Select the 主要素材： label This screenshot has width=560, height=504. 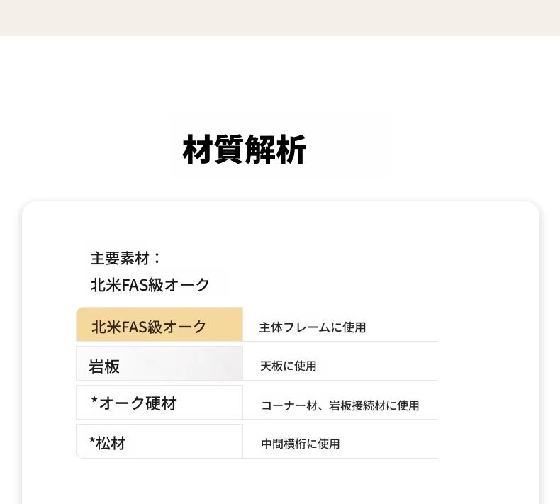point(125,258)
